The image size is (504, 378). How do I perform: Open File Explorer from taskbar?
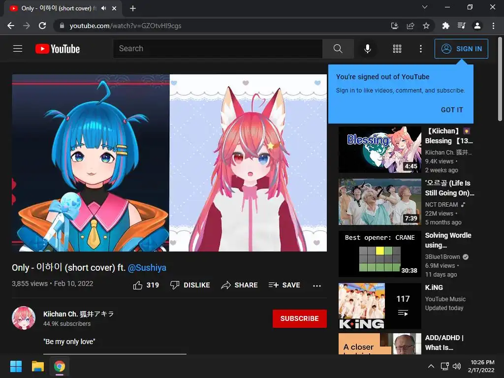click(37, 366)
